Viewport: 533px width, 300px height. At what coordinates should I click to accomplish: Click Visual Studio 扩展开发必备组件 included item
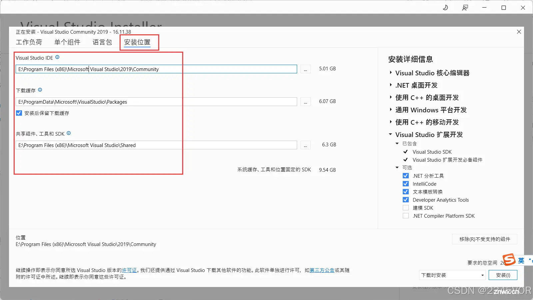(447, 160)
